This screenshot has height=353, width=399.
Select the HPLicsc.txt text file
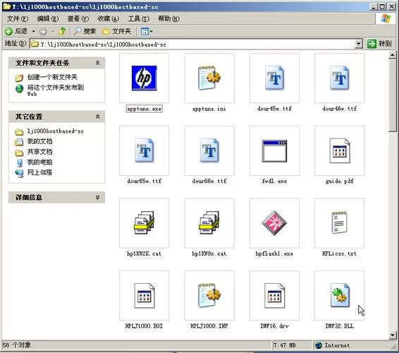[x=340, y=223]
